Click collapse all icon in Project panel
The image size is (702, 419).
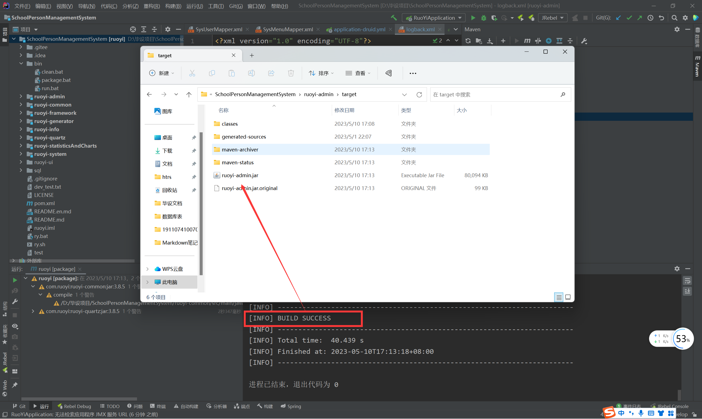(x=154, y=29)
